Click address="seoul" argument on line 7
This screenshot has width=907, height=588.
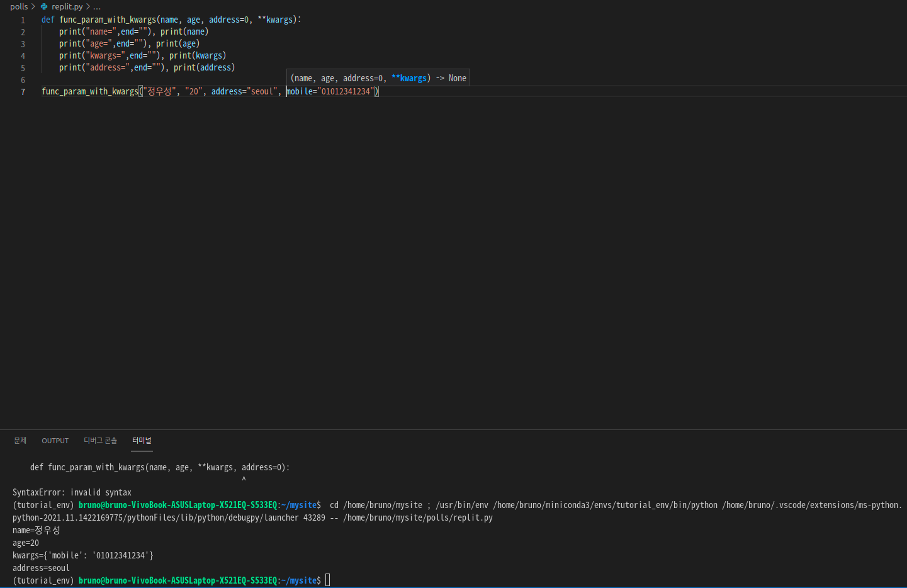pyautogui.click(x=244, y=91)
